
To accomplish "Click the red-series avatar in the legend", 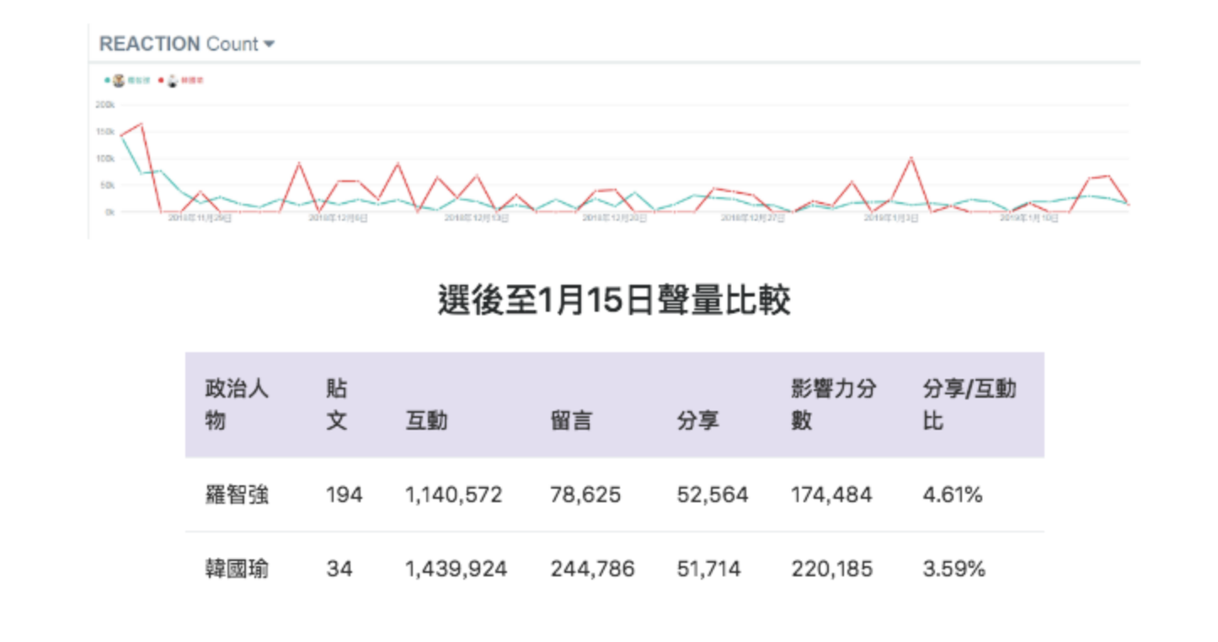I will [x=172, y=81].
